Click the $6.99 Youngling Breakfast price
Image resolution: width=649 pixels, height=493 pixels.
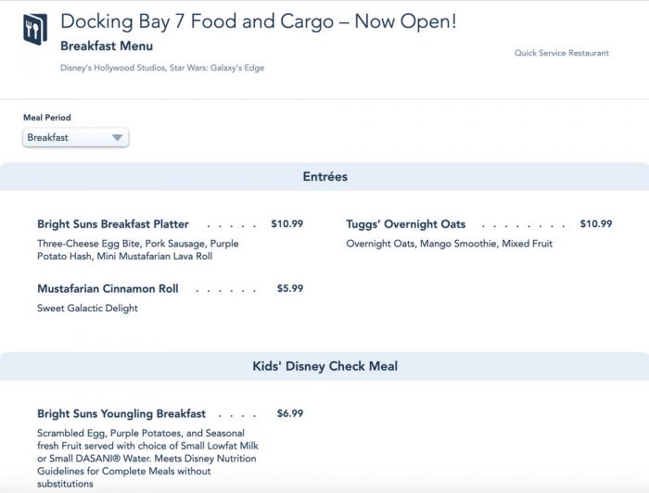pos(290,414)
